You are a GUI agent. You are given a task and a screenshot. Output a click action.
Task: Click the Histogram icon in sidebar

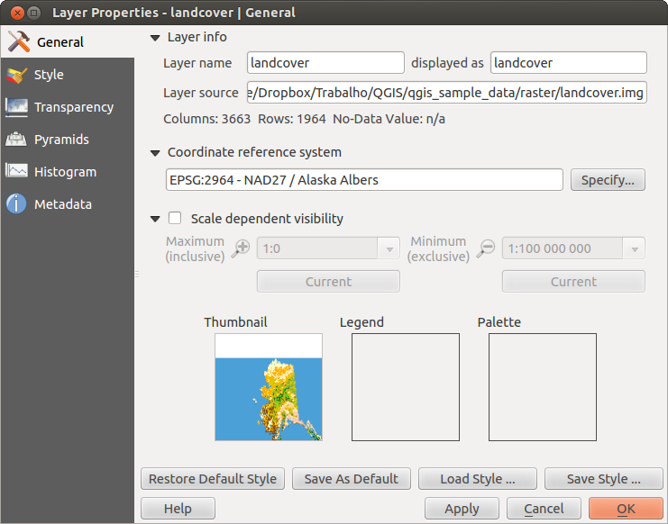pyautogui.click(x=16, y=172)
